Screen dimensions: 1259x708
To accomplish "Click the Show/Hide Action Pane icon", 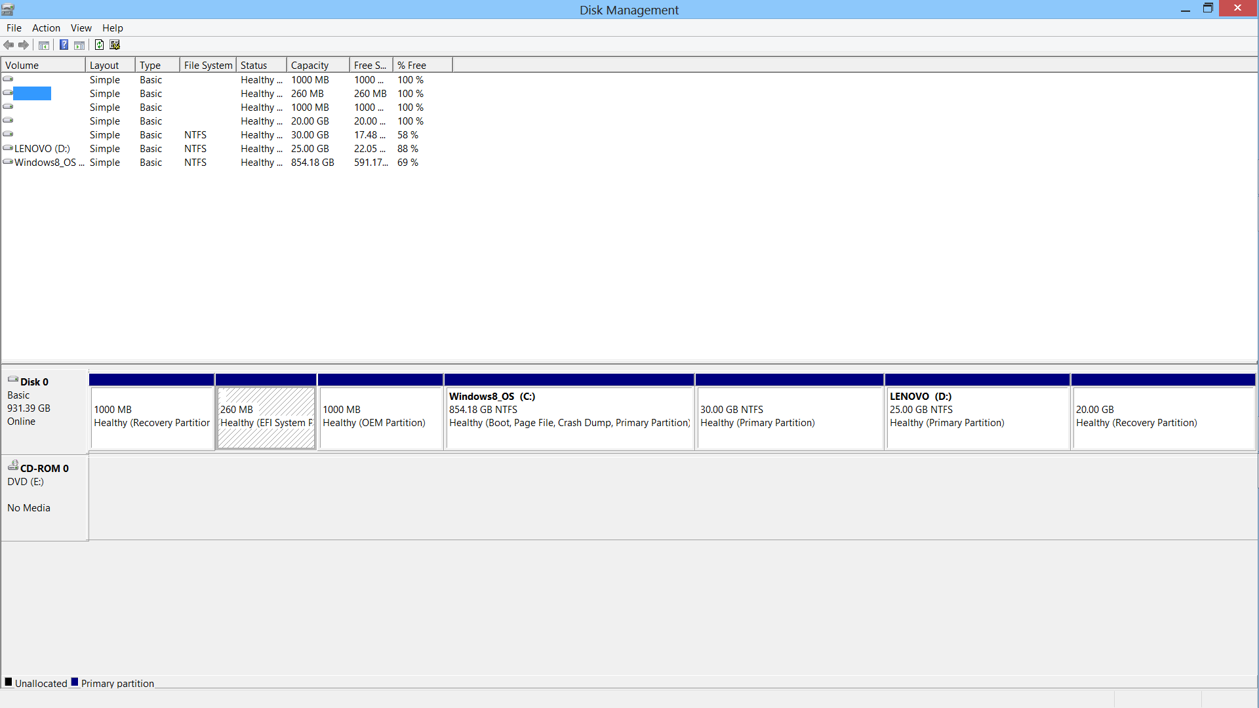I will [79, 45].
